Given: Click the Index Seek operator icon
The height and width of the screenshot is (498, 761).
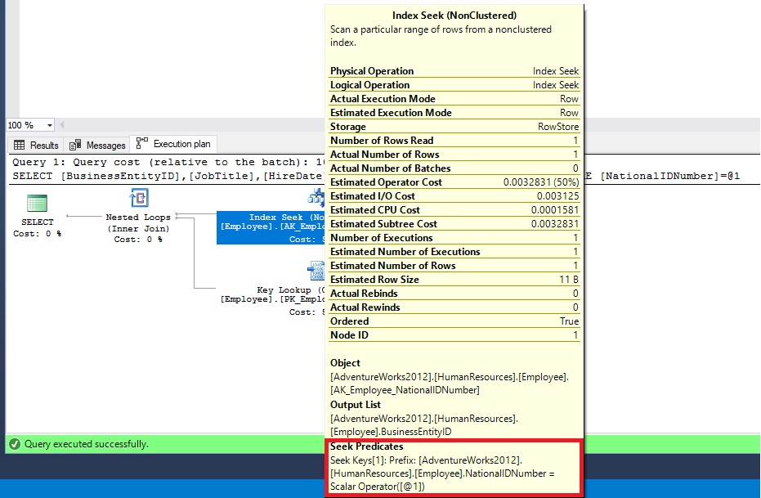Looking at the screenshot, I should (316, 197).
